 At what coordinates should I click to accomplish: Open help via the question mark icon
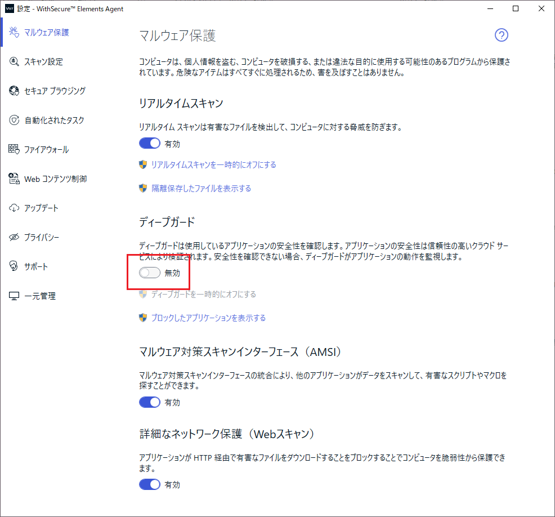pyautogui.click(x=501, y=35)
